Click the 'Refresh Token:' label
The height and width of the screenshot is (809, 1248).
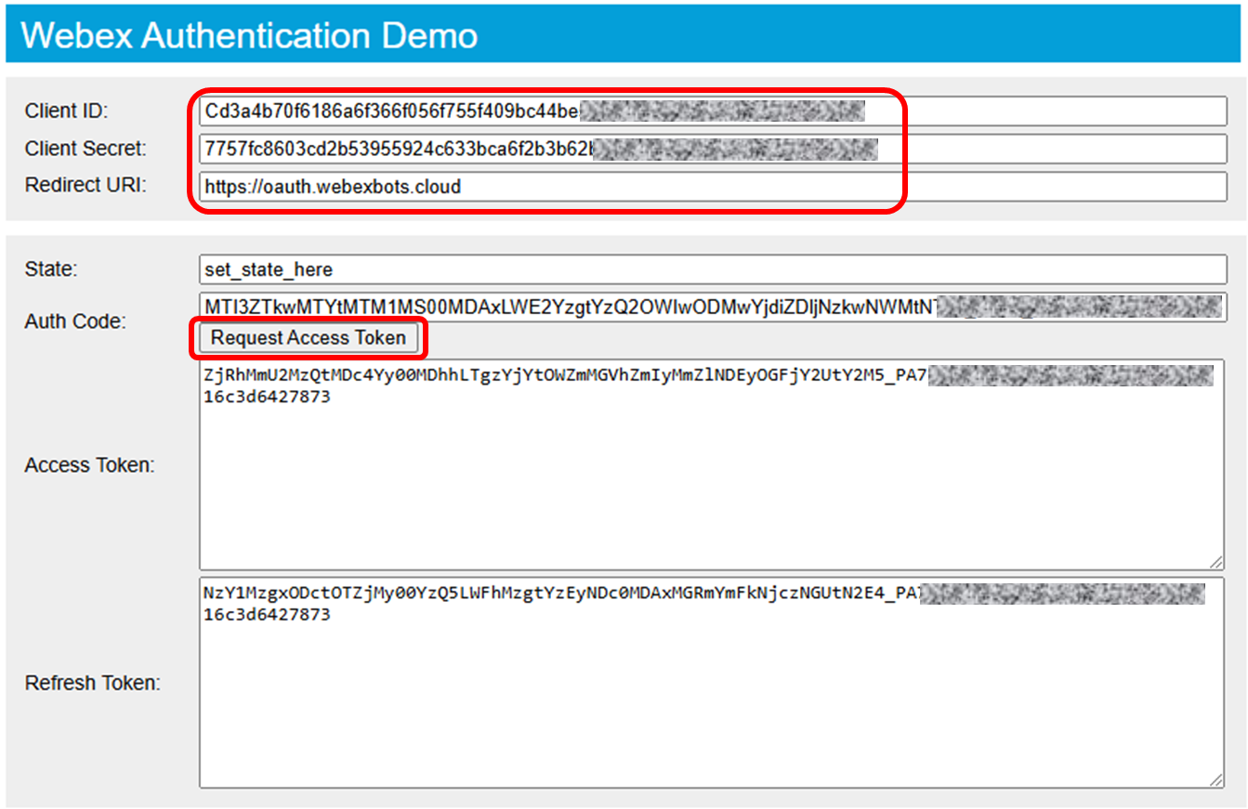point(93,684)
